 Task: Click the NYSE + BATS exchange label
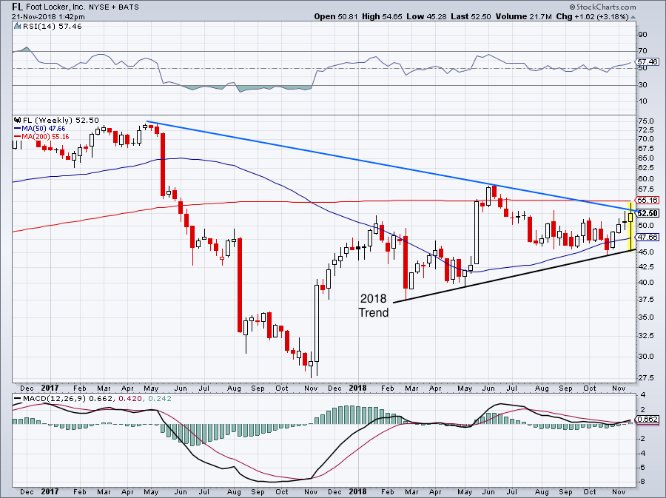[x=114, y=7]
